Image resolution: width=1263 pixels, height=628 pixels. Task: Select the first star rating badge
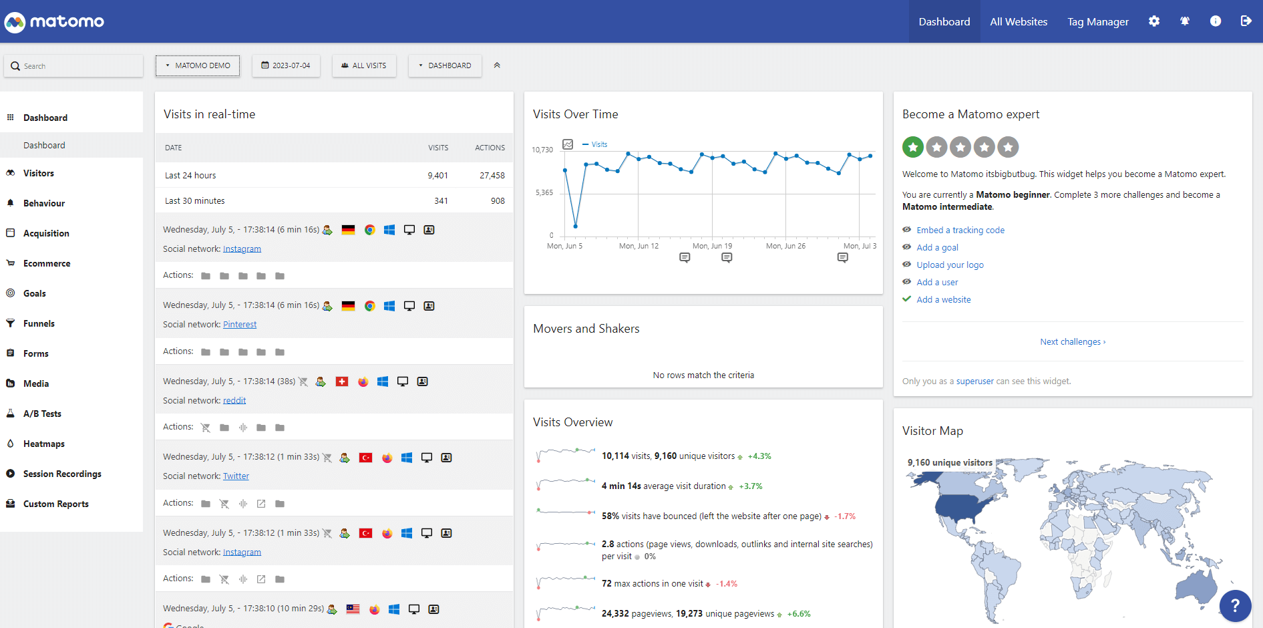[913, 147]
